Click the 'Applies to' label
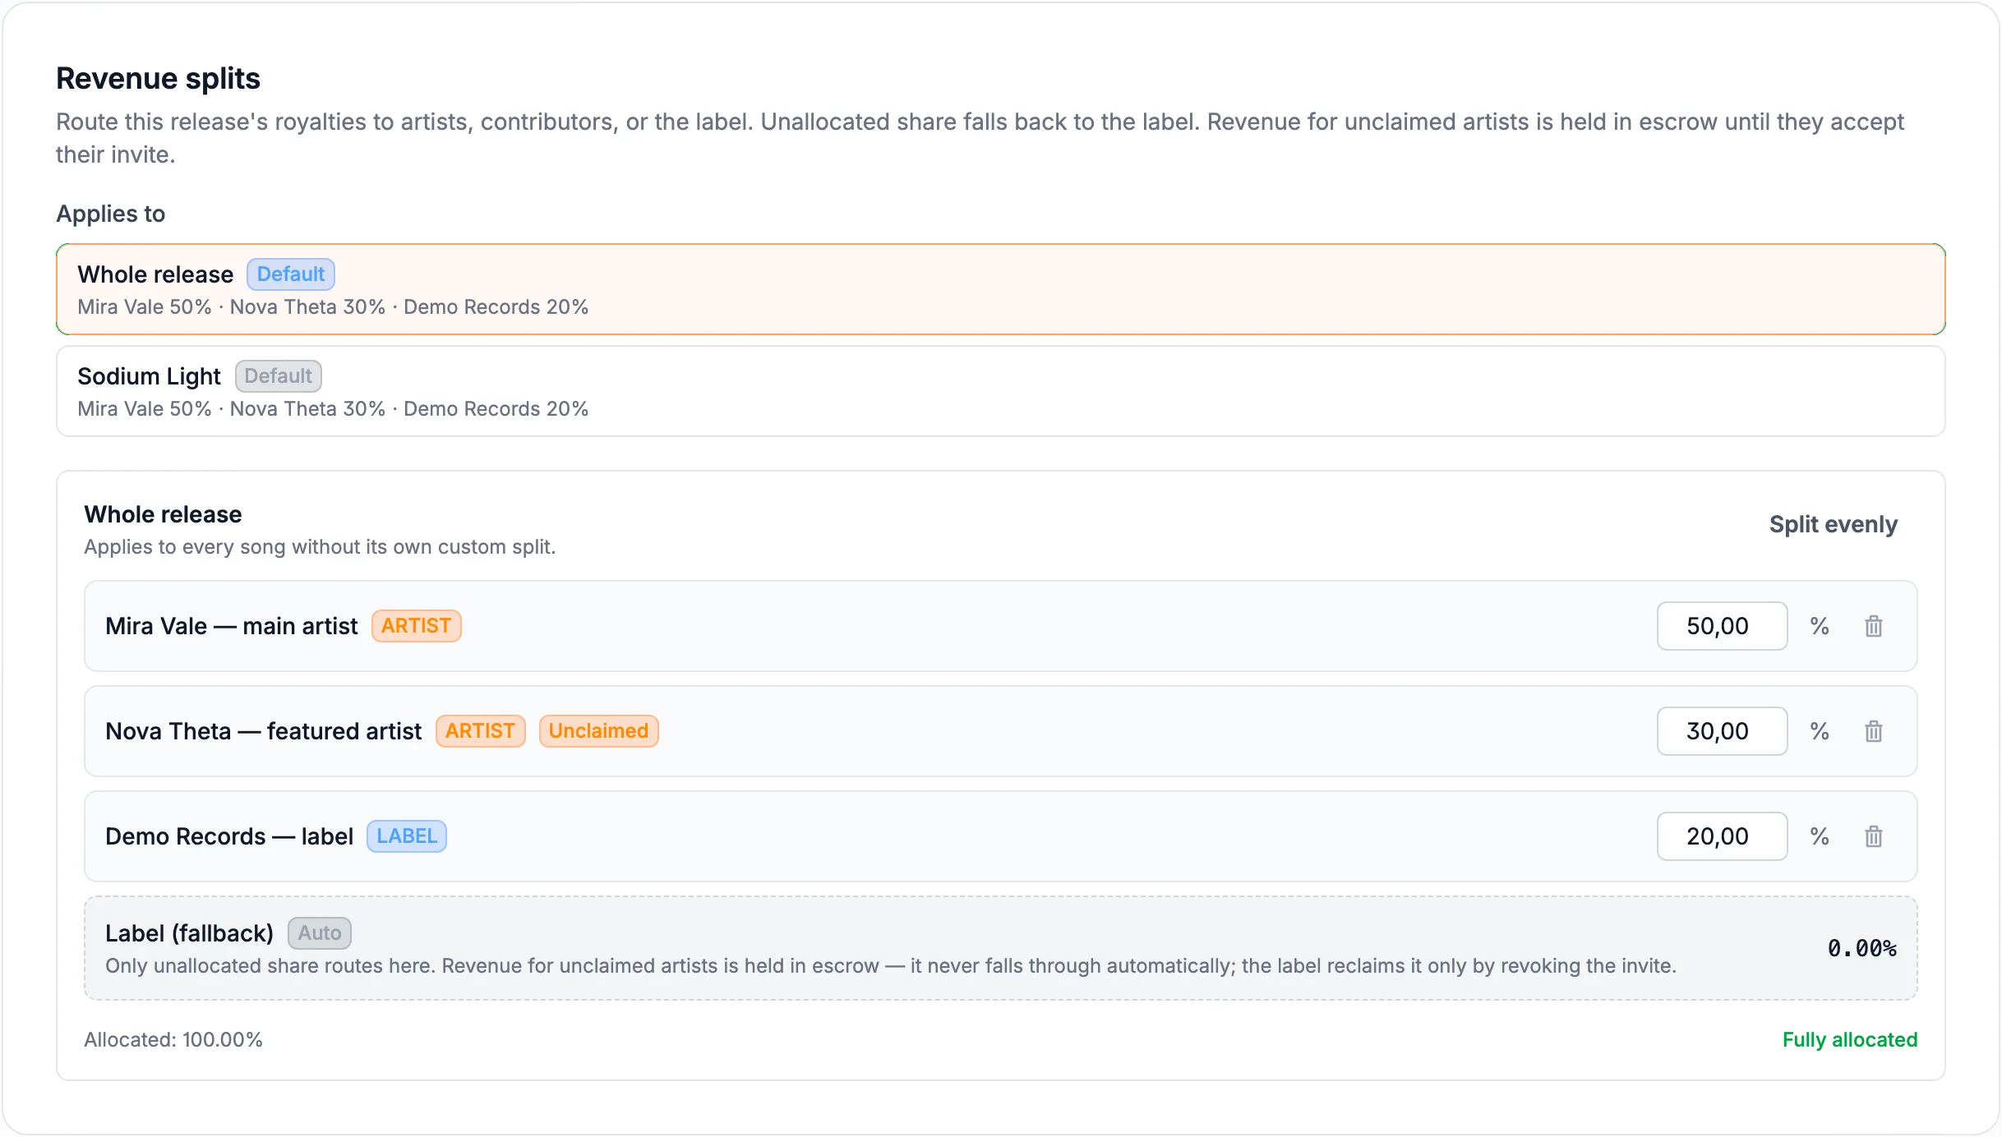Viewport: 2002px width, 1137px height. tap(110, 214)
